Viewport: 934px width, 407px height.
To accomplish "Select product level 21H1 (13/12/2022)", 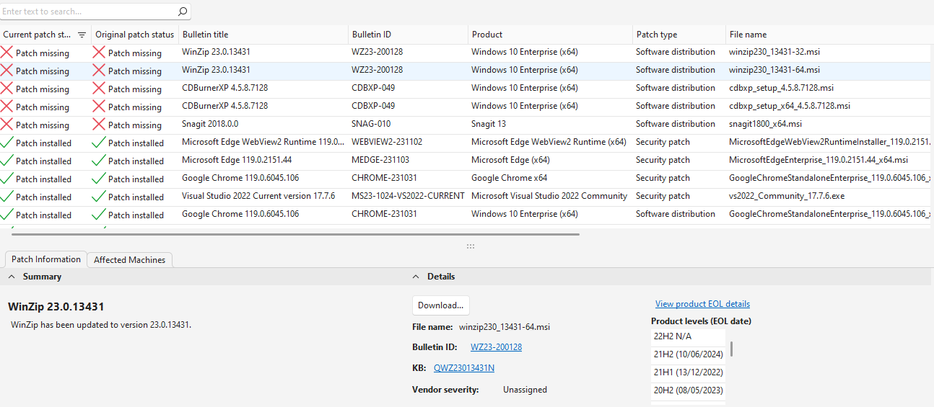I will [x=688, y=372].
